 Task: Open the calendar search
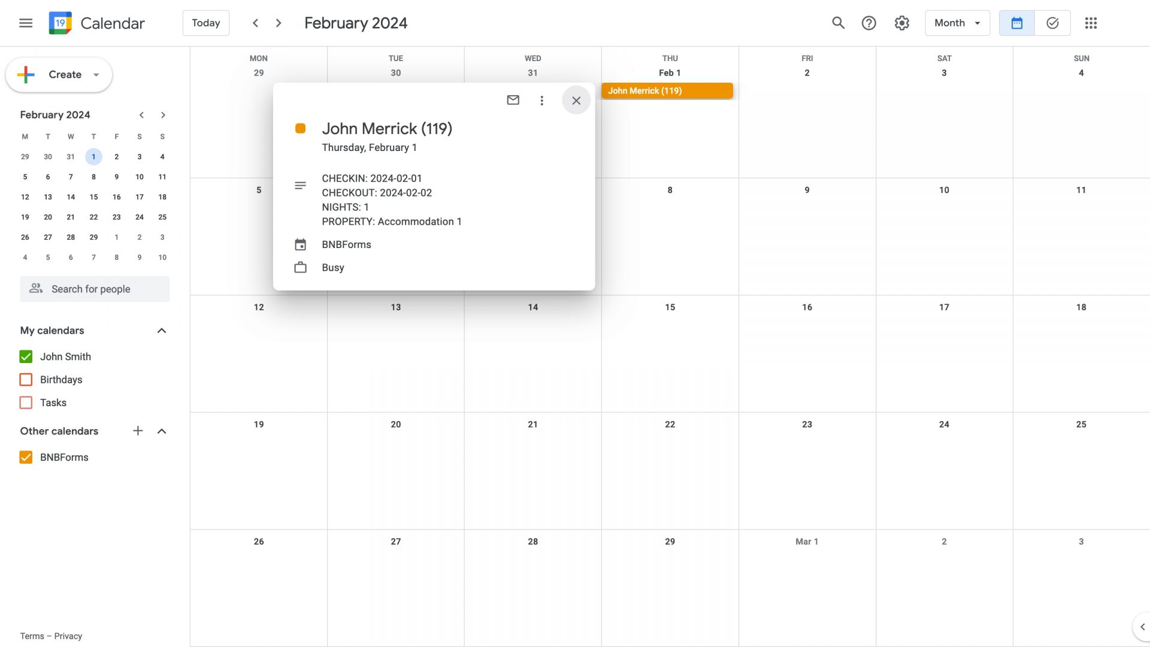(838, 23)
